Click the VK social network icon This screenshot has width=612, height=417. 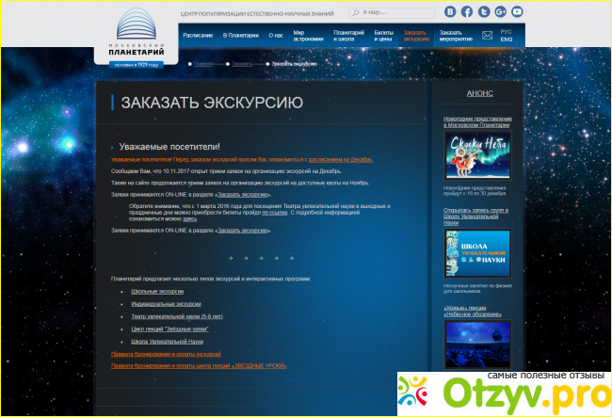click(x=450, y=11)
